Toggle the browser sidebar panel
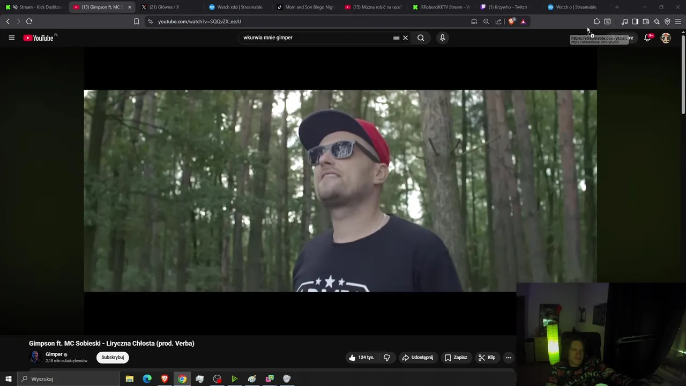The image size is (686, 386). pyautogui.click(x=635, y=21)
